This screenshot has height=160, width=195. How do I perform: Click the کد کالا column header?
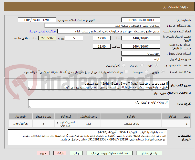tap(172, 117)
